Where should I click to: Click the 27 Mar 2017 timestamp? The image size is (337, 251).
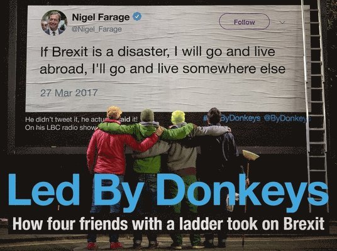(x=69, y=93)
